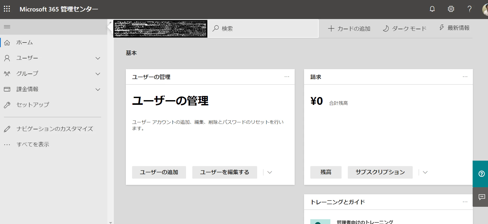Open the app launcher waffle icon
This screenshot has width=488, height=224.
(7, 9)
